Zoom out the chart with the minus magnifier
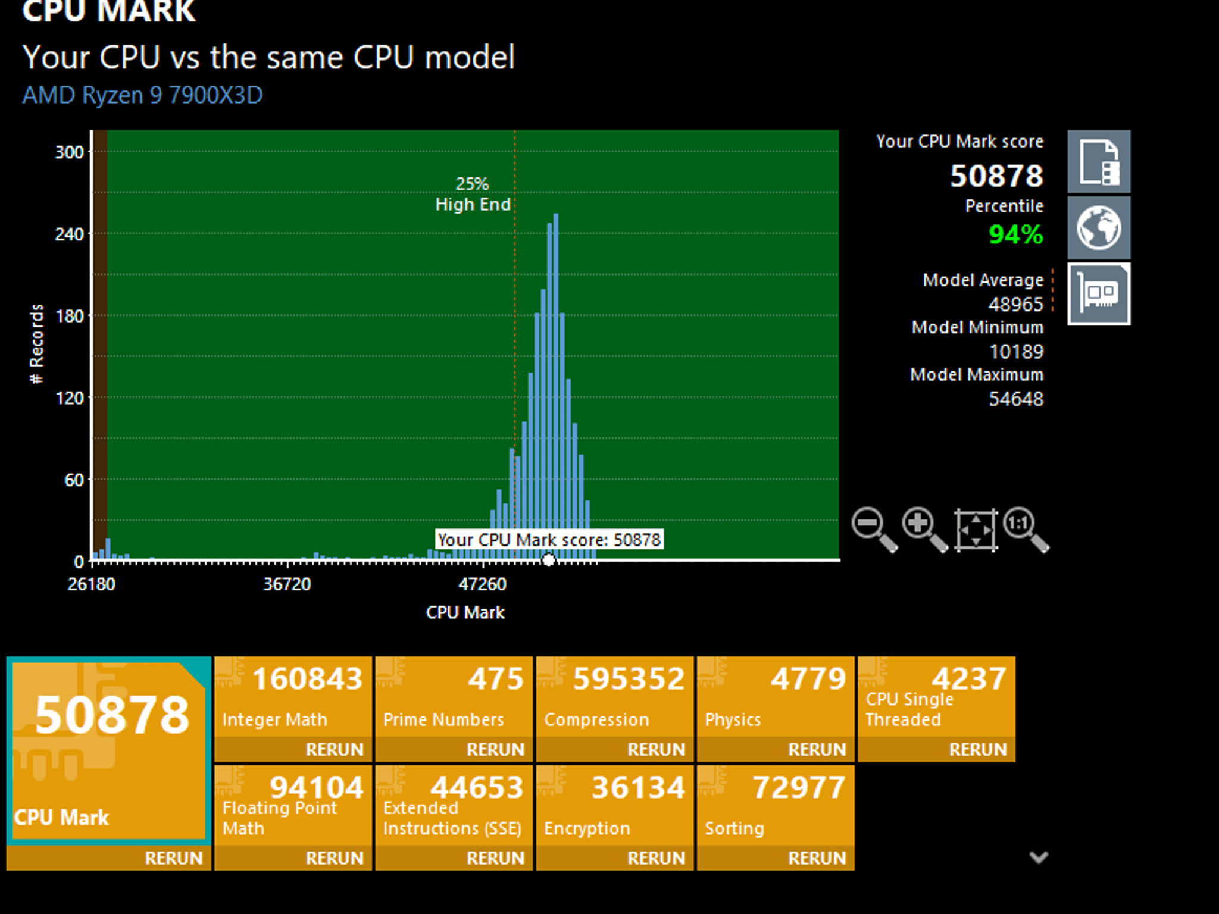 pyautogui.click(x=874, y=530)
